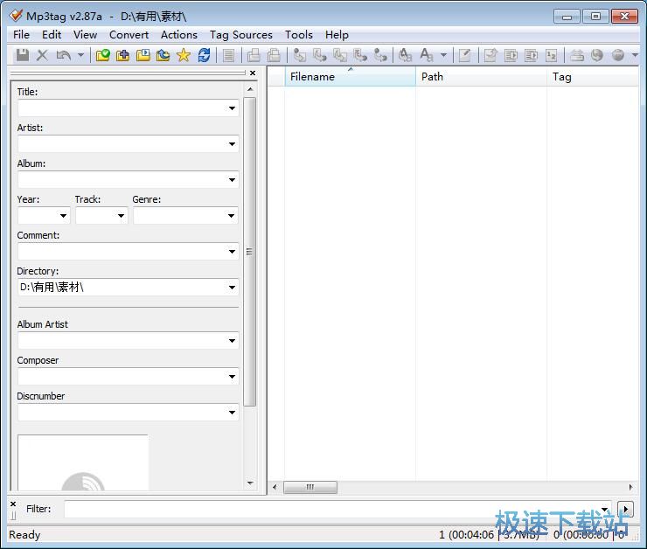Expand the Artist field dropdown
647x549 pixels.
pos(232,144)
